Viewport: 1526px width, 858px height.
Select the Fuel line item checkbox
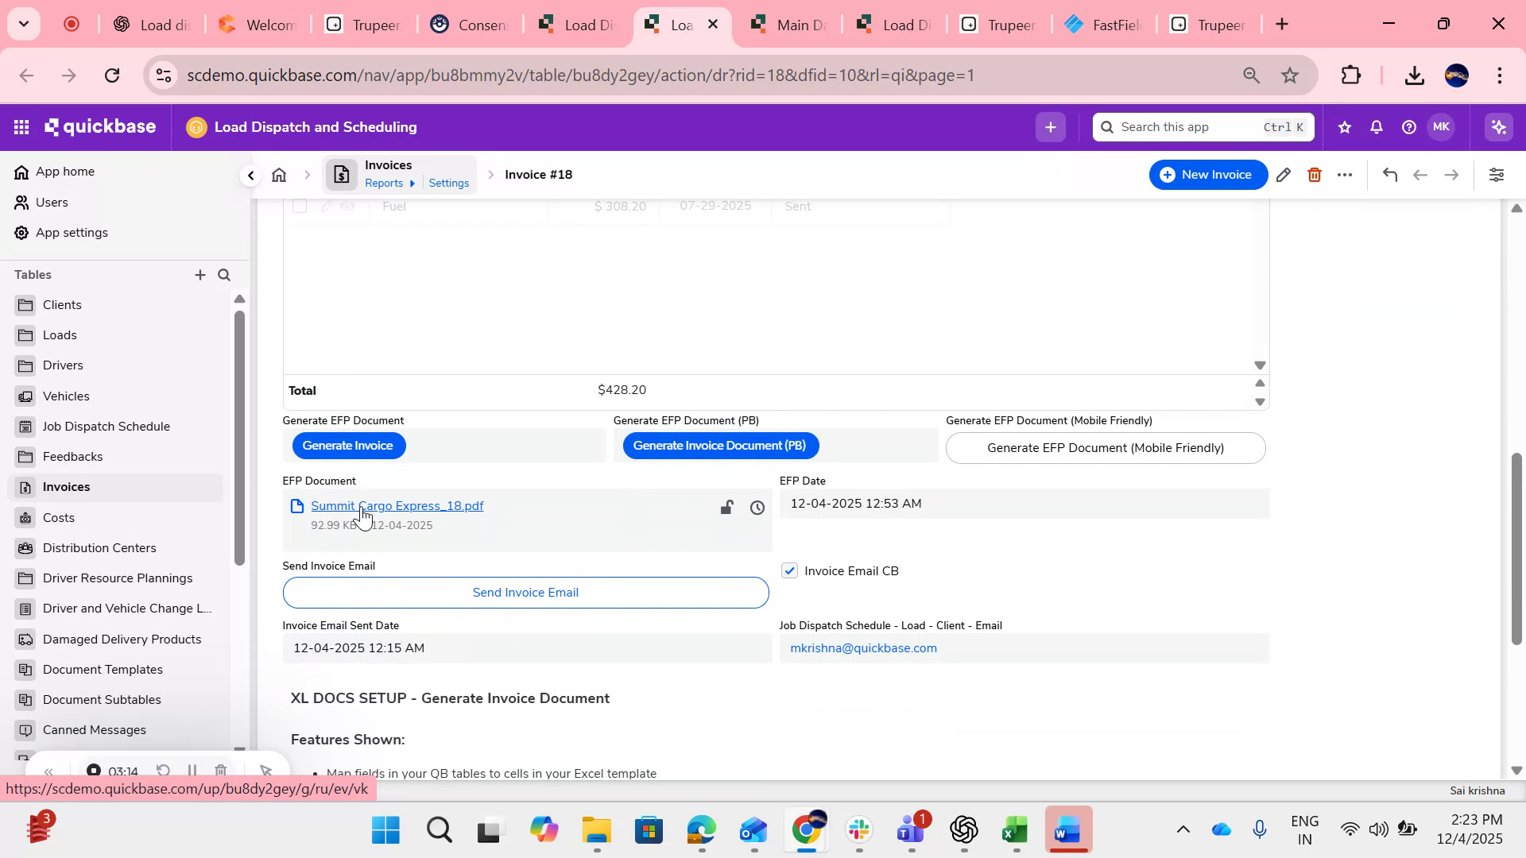pos(300,206)
